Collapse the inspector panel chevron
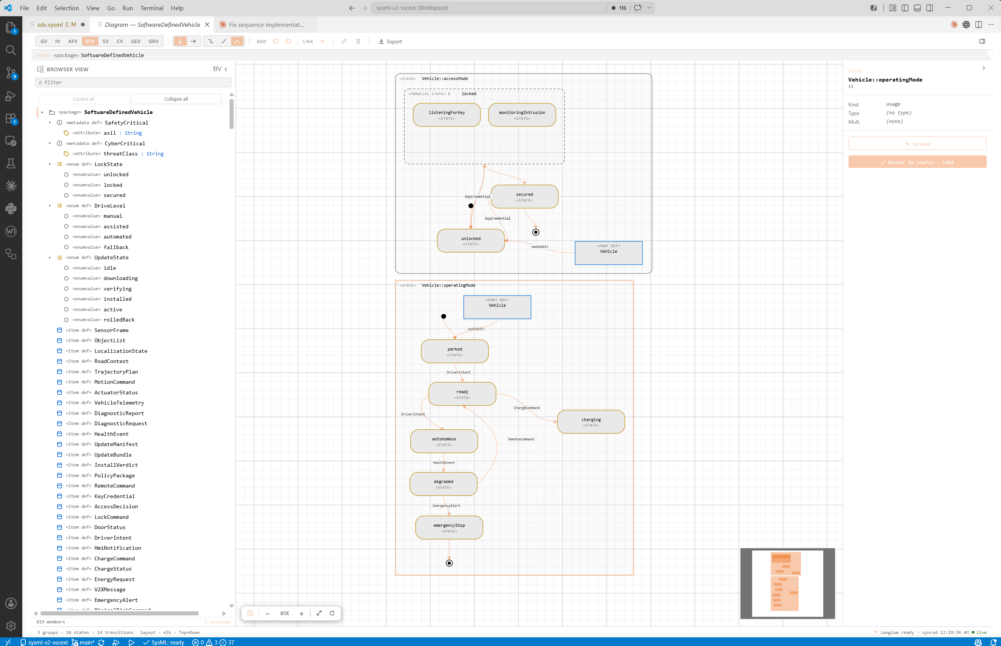1001x646 pixels. pyautogui.click(x=984, y=68)
